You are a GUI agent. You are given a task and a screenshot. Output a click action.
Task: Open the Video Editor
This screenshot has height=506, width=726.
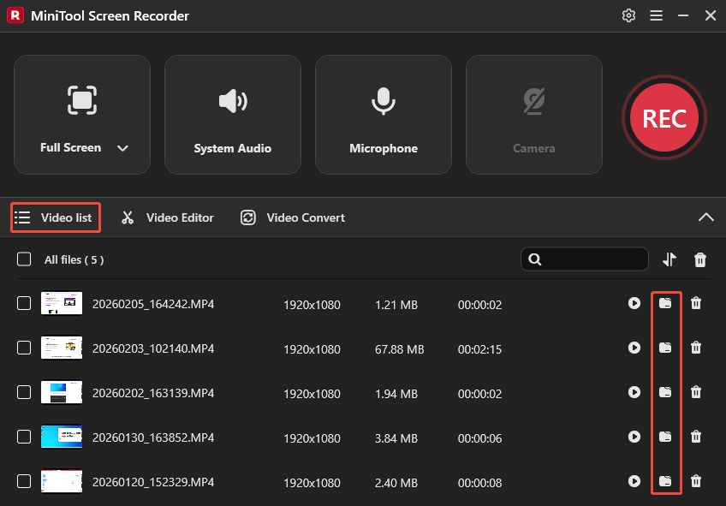tap(167, 217)
